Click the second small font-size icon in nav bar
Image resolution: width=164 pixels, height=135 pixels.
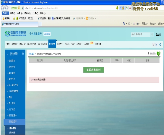(x=157, y=45)
